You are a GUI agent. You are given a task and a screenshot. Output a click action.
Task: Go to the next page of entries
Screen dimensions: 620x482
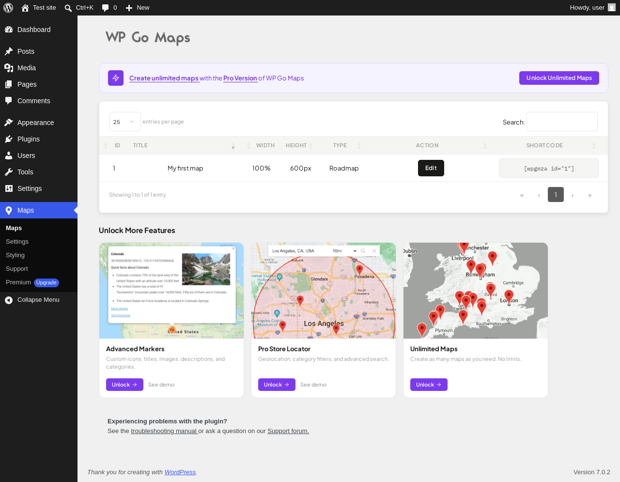coord(573,195)
